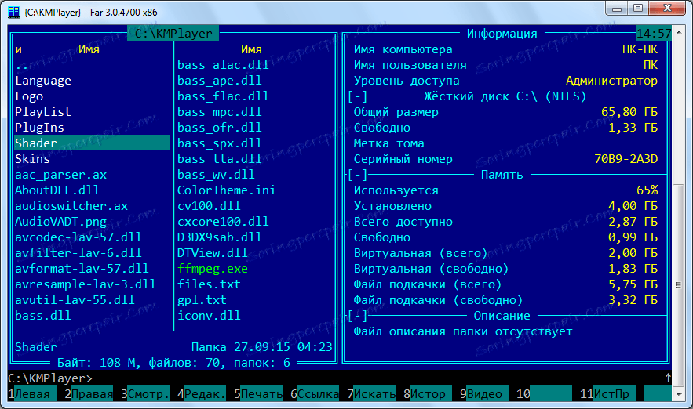Select file bass_tta.dll
The width and height of the screenshot is (693, 409).
point(220,159)
